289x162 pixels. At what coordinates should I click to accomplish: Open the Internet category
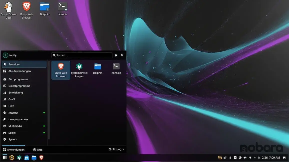click(24, 113)
